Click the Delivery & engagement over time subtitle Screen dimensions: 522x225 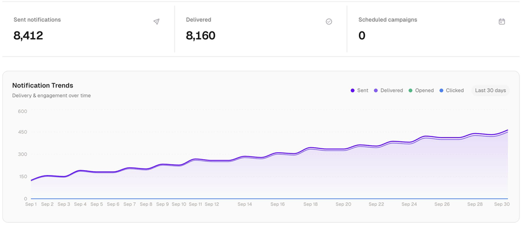click(52, 96)
